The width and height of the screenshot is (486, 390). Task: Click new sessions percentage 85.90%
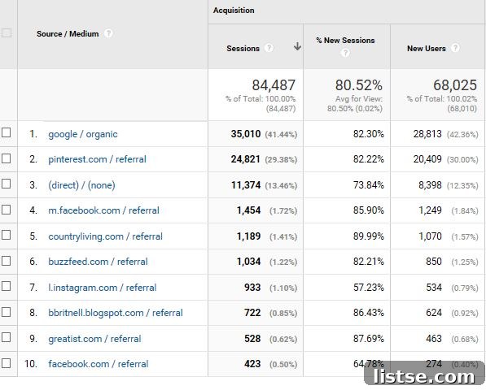coord(369,210)
